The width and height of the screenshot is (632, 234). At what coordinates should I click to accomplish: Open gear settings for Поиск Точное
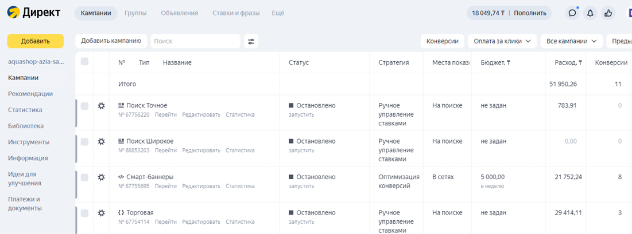pos(101,106)
